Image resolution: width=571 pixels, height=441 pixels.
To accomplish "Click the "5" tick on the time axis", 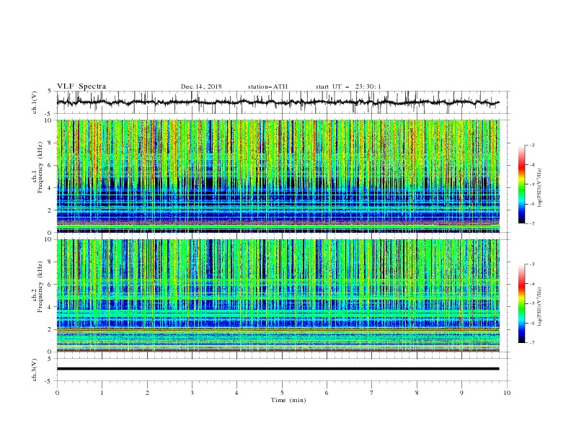I will pos(282,393).
